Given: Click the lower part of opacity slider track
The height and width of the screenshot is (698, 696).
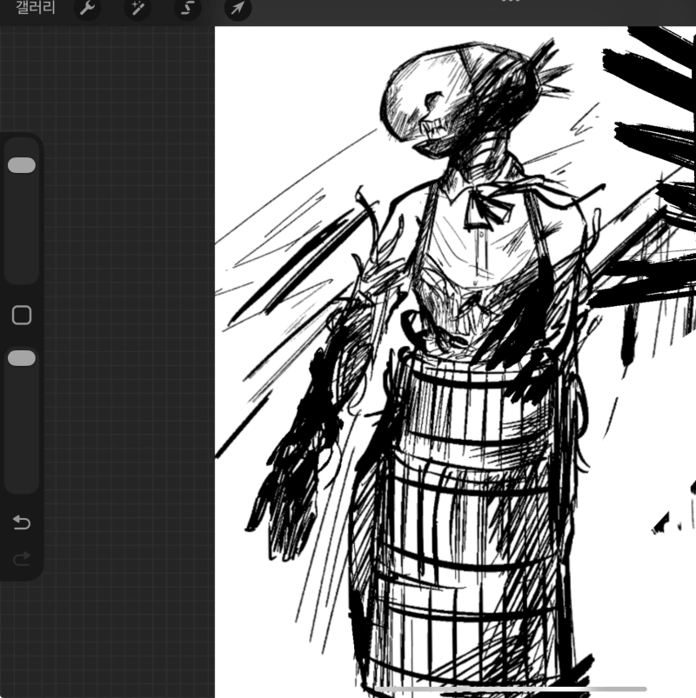Looking at the screenshot, I should (x=22, y=452).
